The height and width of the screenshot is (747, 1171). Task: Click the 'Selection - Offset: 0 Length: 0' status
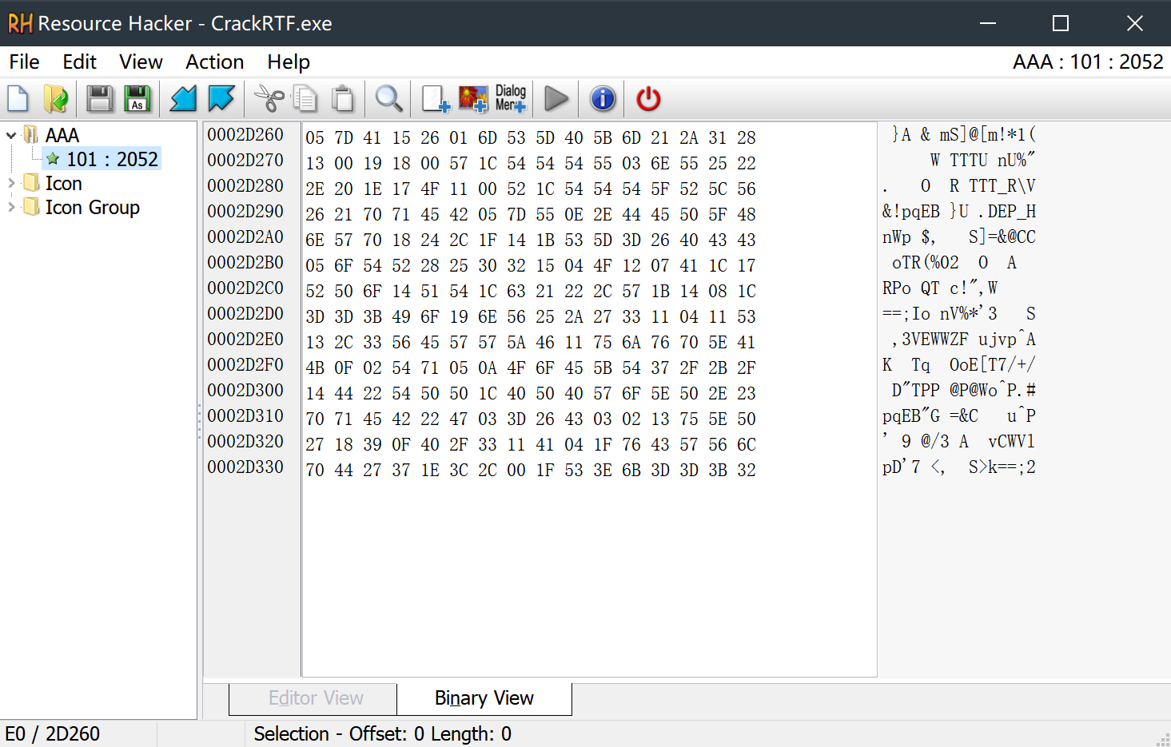pyautogui.click(x=383, y=733)
